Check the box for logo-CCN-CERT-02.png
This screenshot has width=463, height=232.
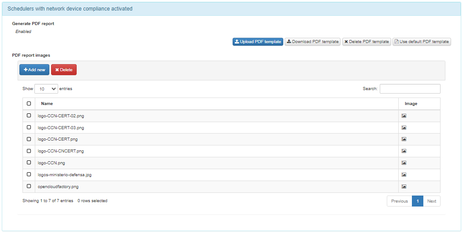29,116
